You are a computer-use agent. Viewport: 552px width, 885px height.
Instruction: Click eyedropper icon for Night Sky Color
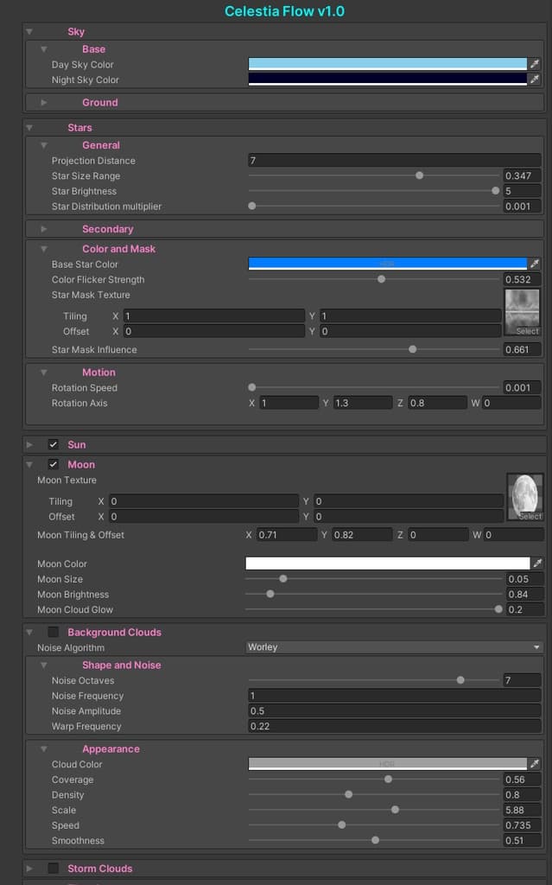point(535,79)
